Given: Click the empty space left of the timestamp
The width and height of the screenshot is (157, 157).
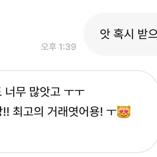Looking at the screenshot, I should [20, 47].
